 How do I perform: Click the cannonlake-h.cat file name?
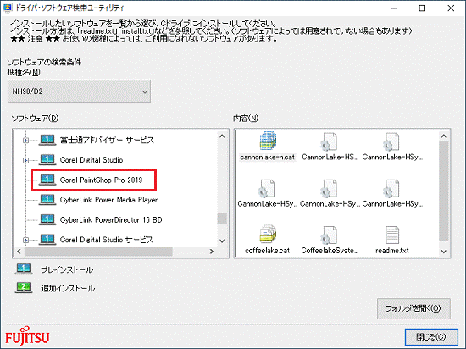click(x=267, y=157)
